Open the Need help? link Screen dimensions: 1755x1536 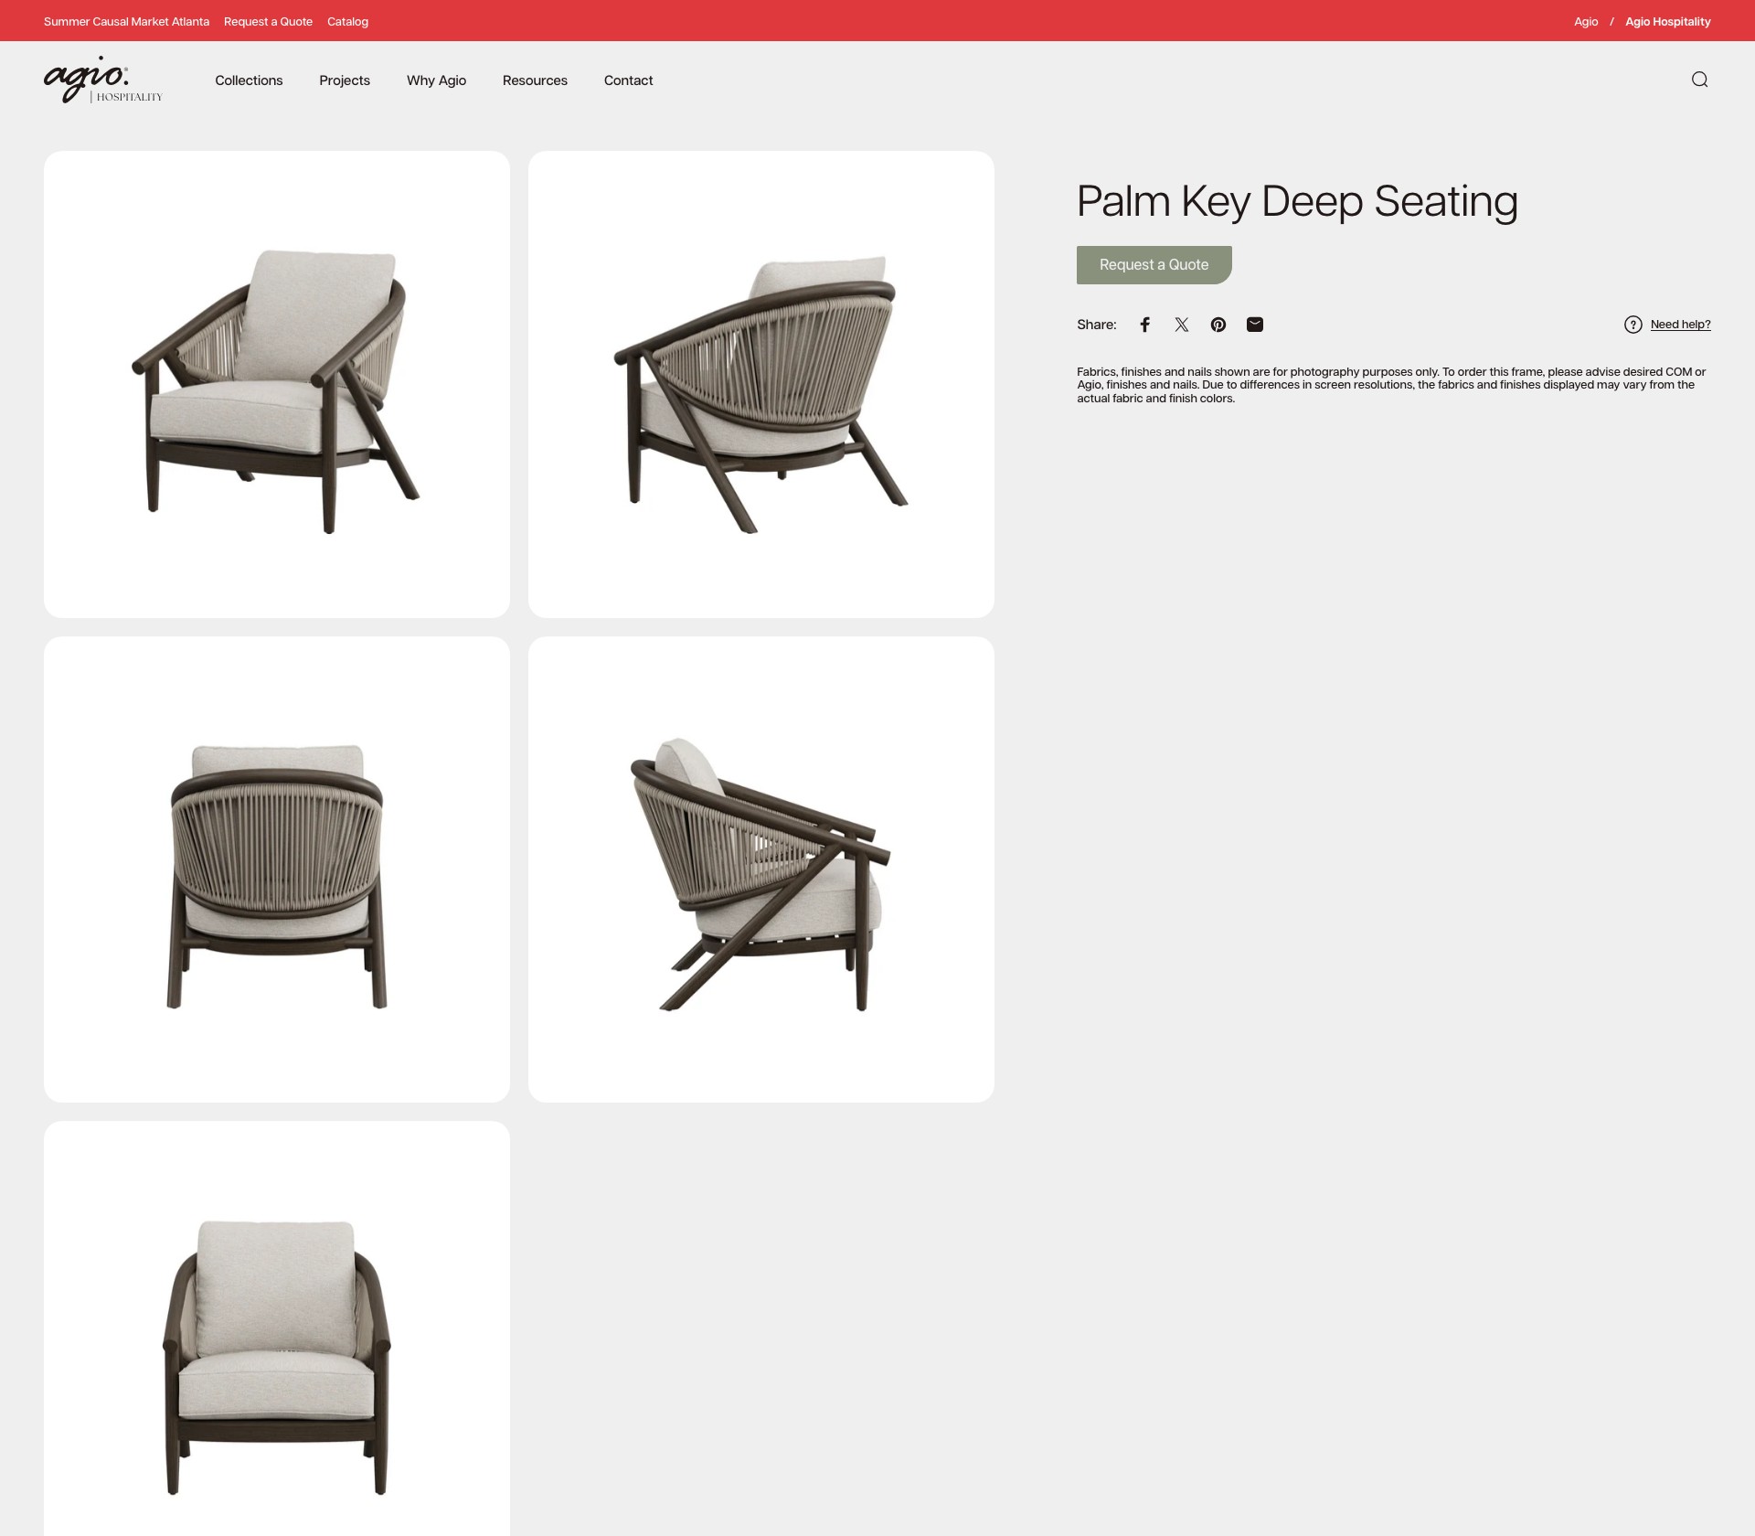[x=1680, y=325]
